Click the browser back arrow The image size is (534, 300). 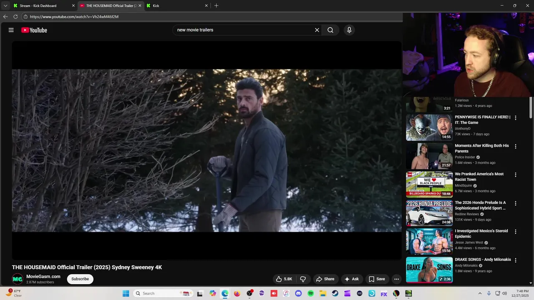pos(5,17)
